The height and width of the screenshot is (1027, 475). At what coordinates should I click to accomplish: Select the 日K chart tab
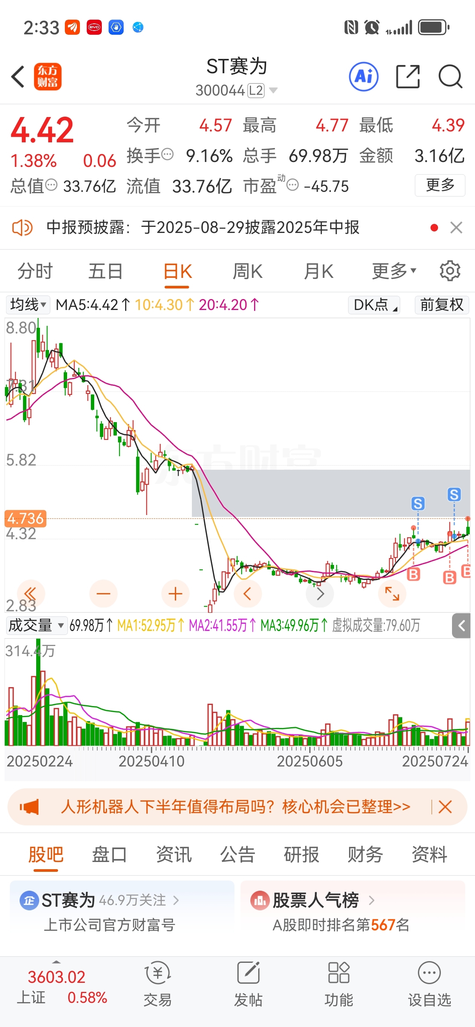coord(178,271)
